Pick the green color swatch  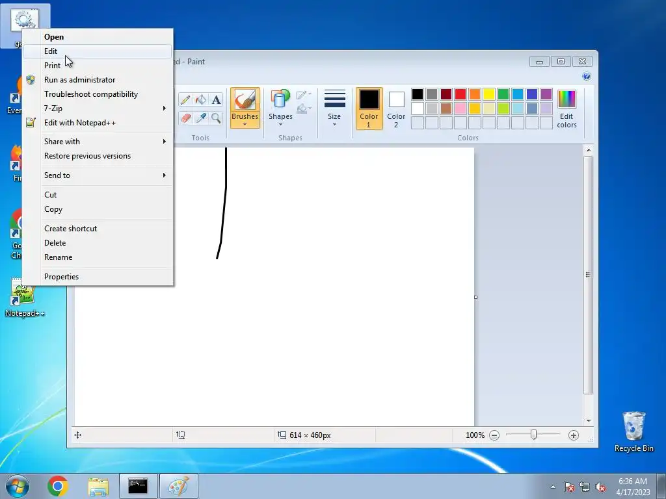[x=503, y=94]
